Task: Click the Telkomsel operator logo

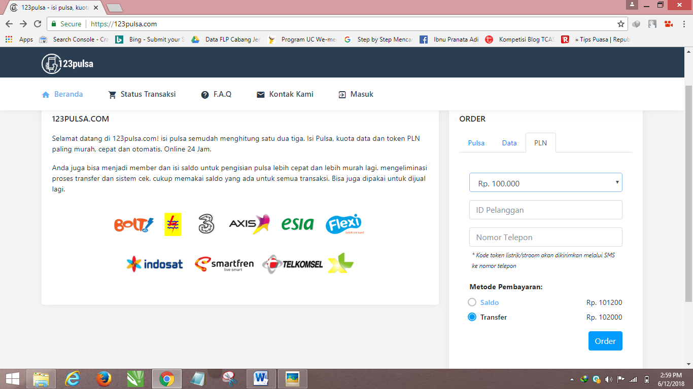Action: (x=293, y=264)
